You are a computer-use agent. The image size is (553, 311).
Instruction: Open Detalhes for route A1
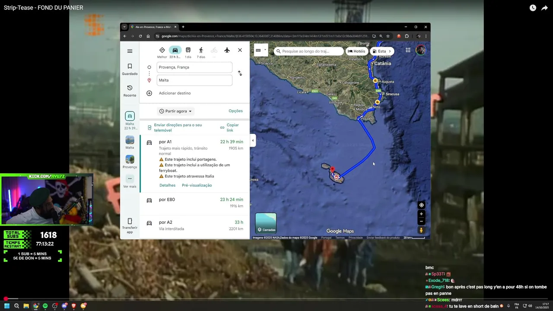[x=167, y=185]
